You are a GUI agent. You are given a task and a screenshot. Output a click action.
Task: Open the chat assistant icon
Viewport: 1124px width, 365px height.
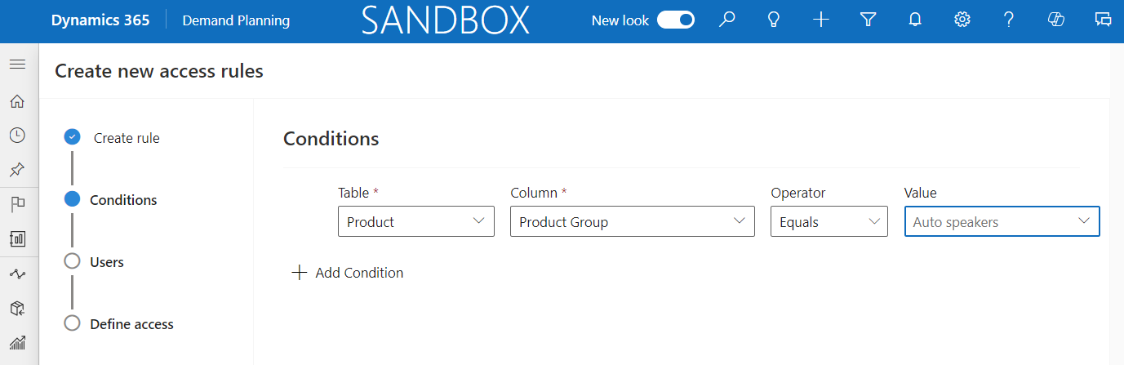(1103, 20)
